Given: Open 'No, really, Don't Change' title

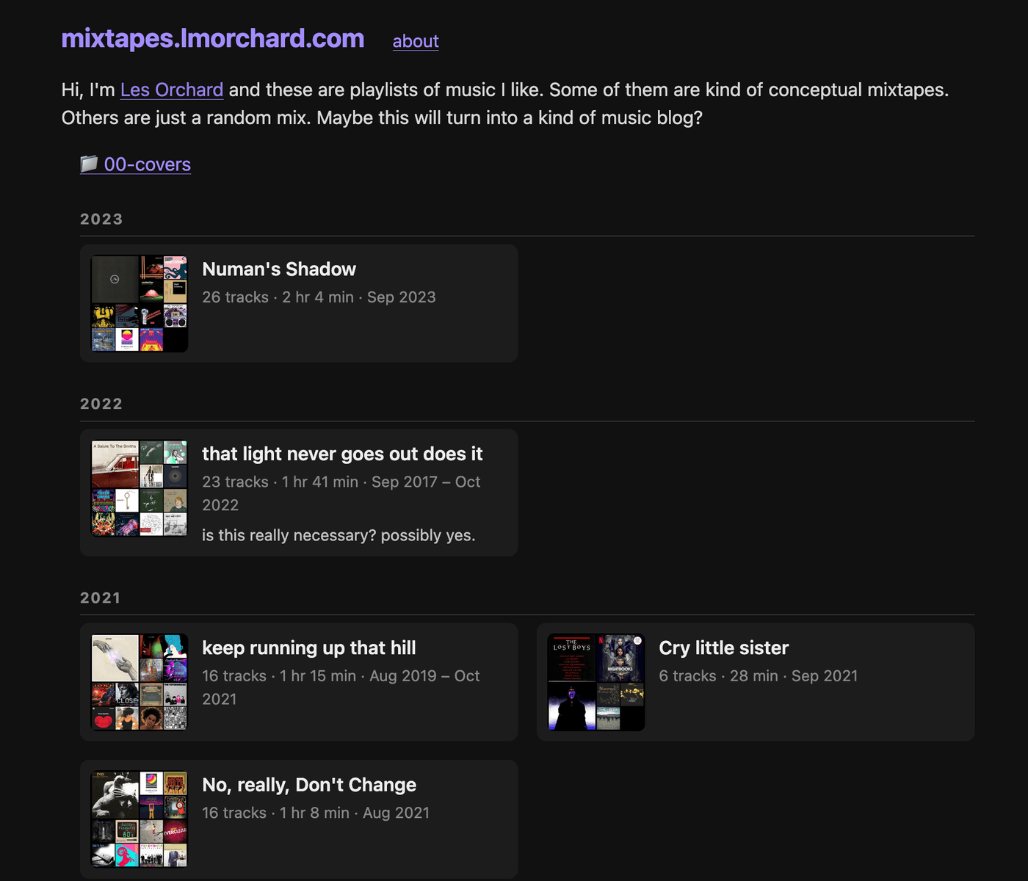Looking at the screenshot, I should [309, 785].
